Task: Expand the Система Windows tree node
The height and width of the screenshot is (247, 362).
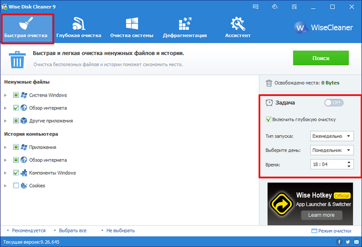Action: click(5, 95)
